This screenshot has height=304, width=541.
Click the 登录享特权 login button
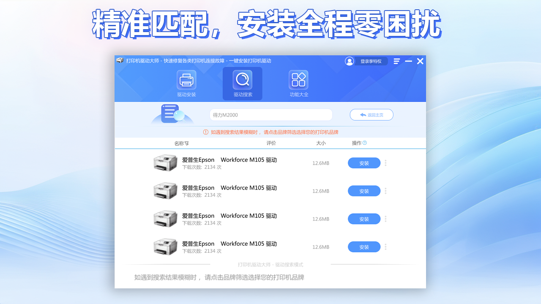(371, 61)
